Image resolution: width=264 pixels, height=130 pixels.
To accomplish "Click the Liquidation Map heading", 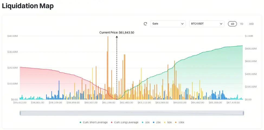I will click(x=28, y=6).
